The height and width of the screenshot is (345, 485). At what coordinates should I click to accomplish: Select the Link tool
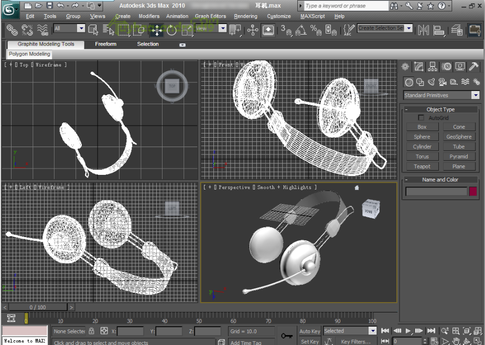coord(12,30)
